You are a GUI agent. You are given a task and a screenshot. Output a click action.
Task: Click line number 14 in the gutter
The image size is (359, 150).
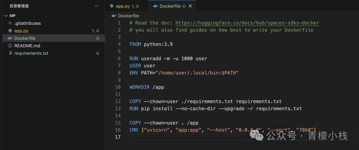(x=118, y=115)
